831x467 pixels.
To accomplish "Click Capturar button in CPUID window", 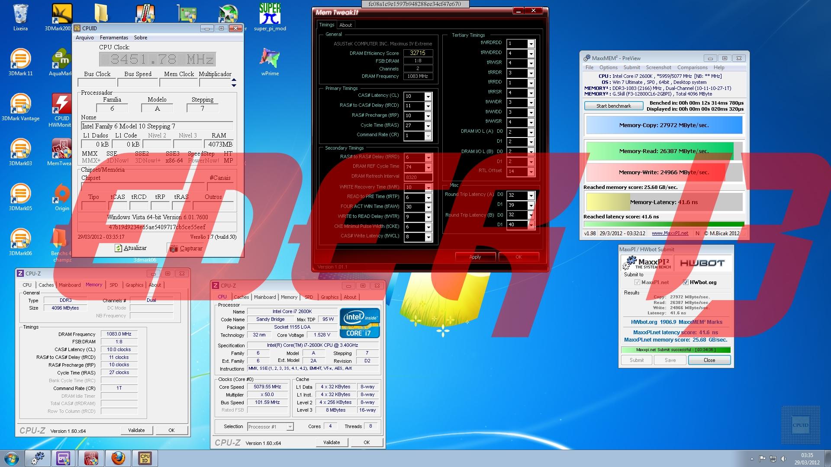I will [186, 249].
